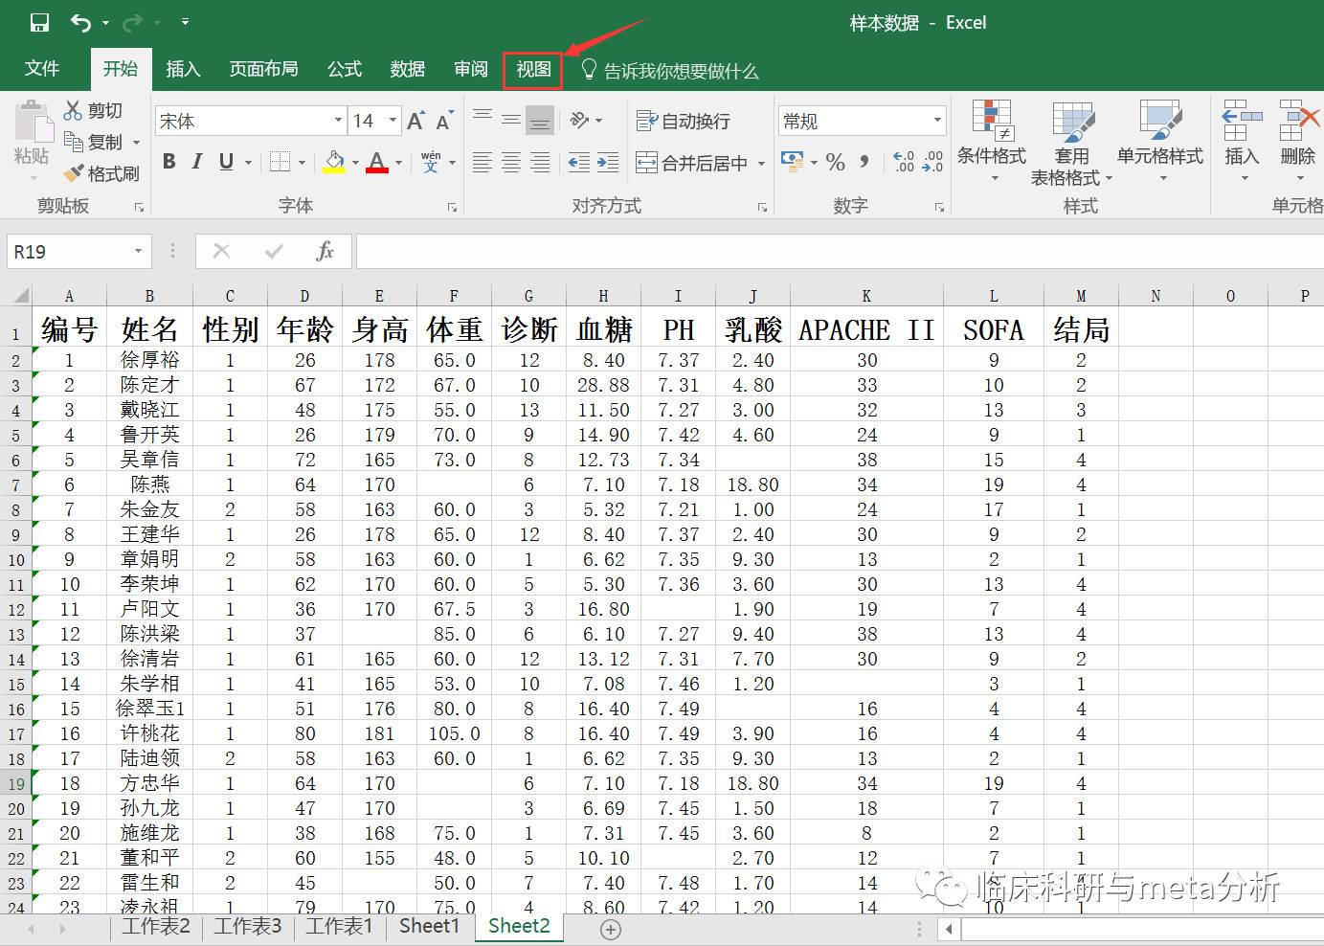Click the Redo arrow icon
1324x946 pixels.
(x=133, y=22)
